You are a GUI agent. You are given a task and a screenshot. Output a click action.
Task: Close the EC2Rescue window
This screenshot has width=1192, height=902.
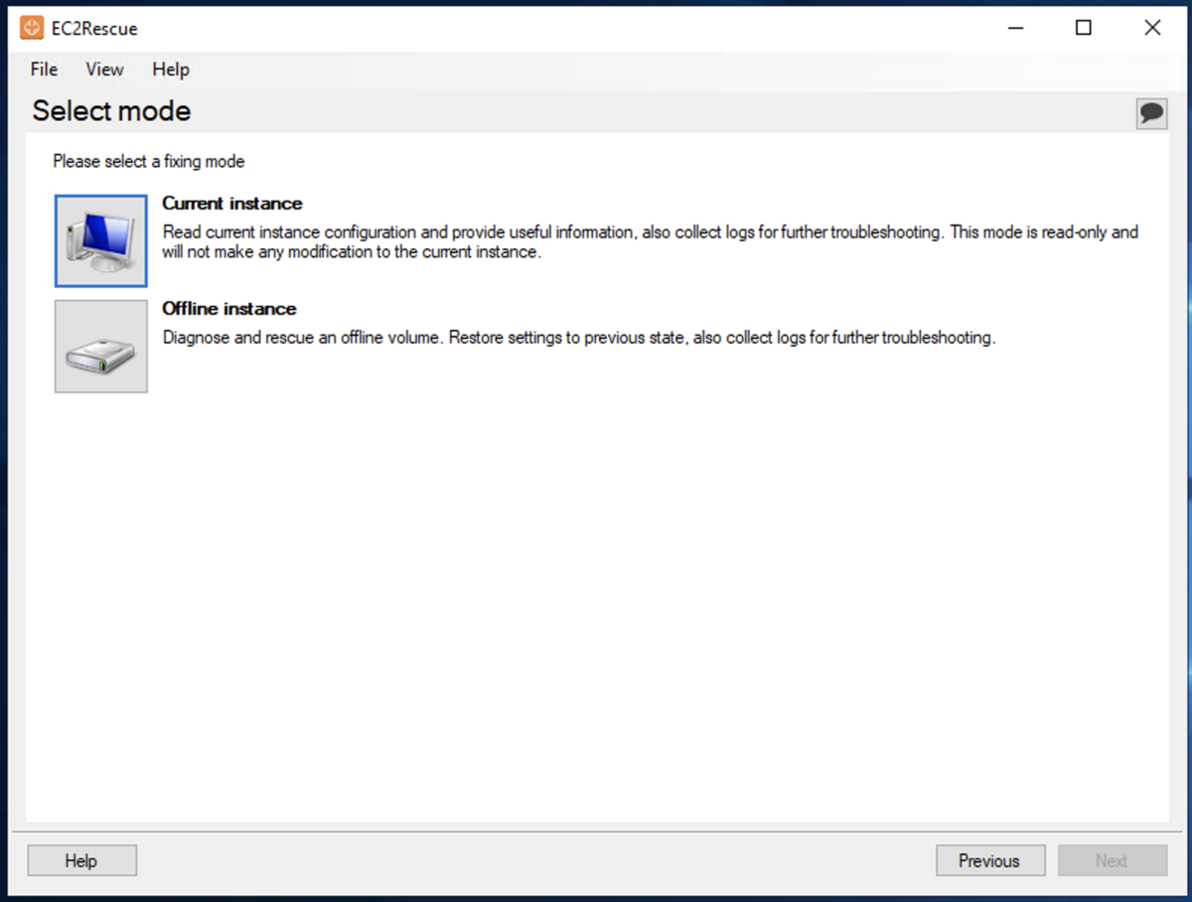1152,28
